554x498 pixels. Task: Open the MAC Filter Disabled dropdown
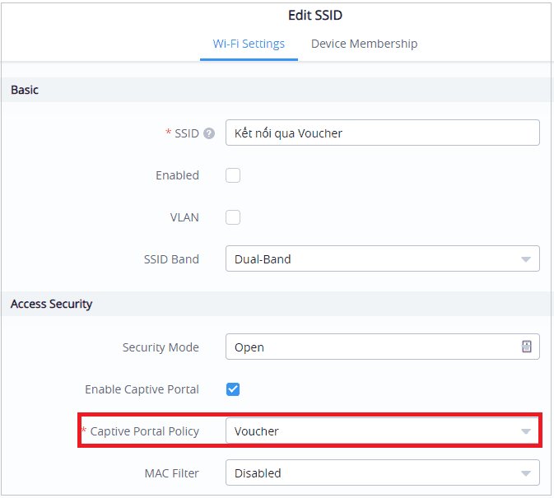(x=370, y=473)
